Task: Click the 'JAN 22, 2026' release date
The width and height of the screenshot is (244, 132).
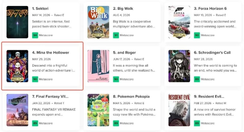Action: pos(41,103)
